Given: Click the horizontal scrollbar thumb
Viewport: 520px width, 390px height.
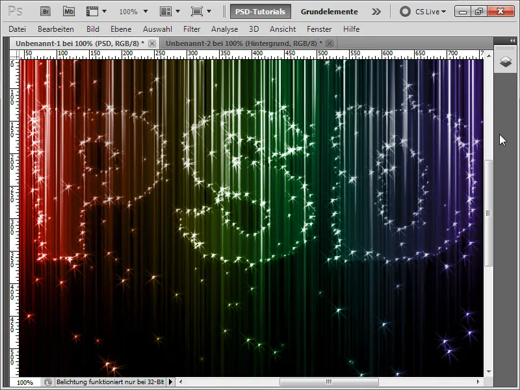Looking at the screenshot, I should tap(329, 382).
